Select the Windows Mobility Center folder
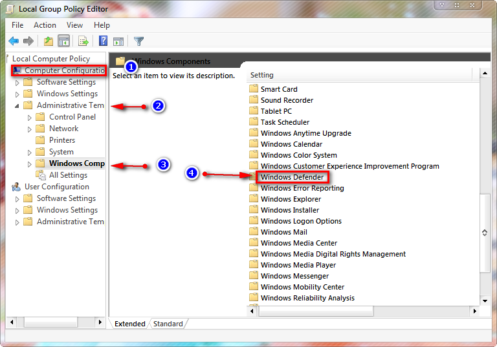497x347 pixels. tap(302, 287)
